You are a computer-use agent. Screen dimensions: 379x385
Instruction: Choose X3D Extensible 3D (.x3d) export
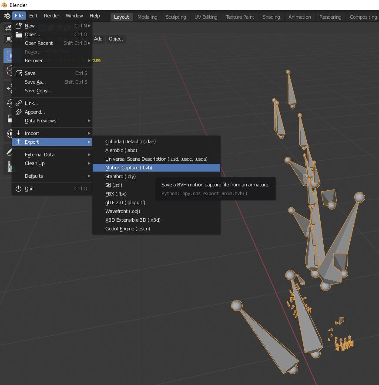[x=156, y=220]
